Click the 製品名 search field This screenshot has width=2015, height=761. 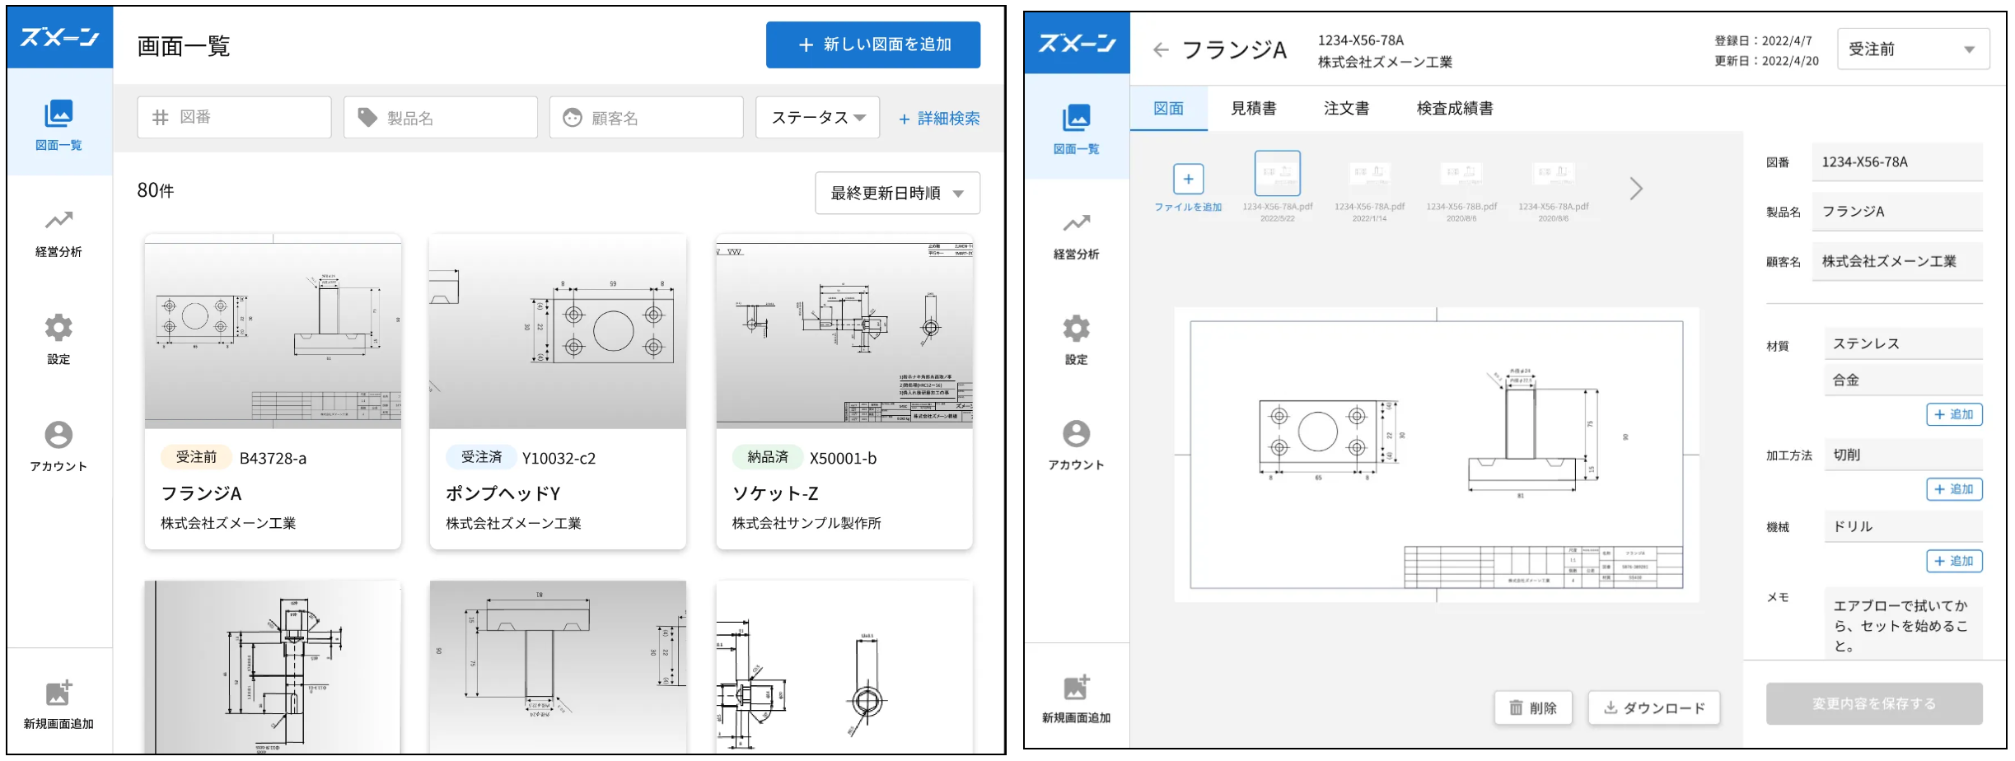click(x=441, y=117)
